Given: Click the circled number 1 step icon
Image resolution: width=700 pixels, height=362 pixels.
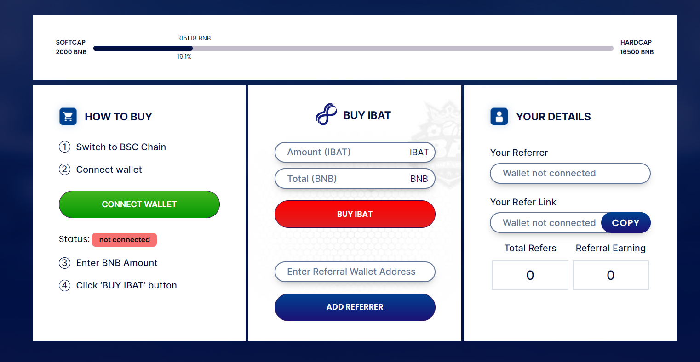Looking at the screenshot, I should [x=64, y=147].
